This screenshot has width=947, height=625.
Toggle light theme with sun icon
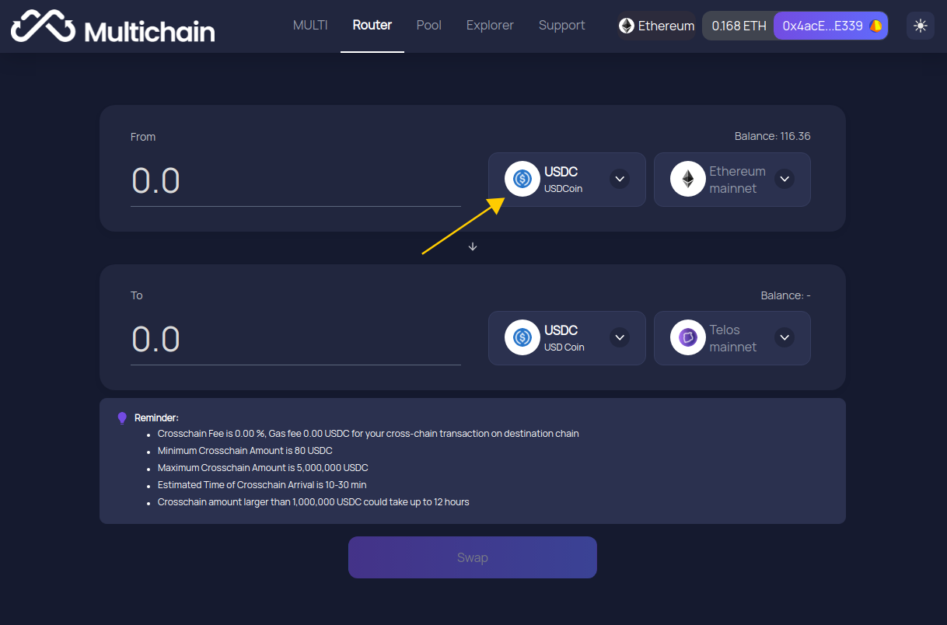[x=921, y=26]
